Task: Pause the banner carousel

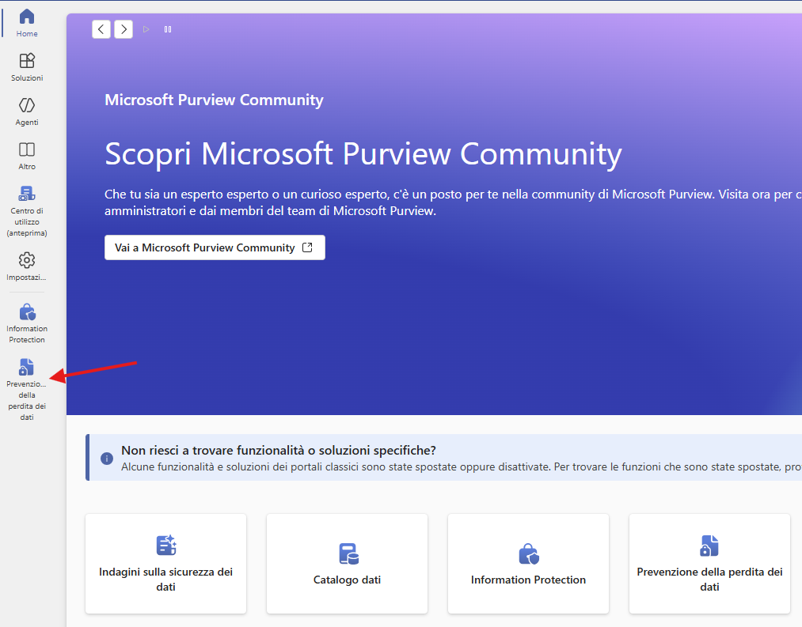Action: pos(168,29)
